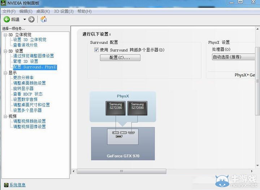Collapse the 视频 tree node
The width and height of the screenshot is (260, 190).
[x=5, y=116]
